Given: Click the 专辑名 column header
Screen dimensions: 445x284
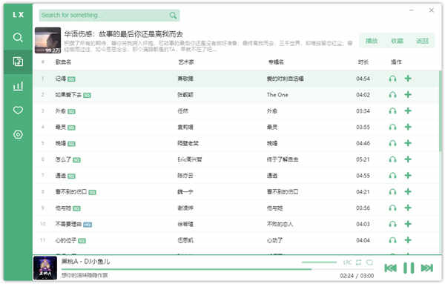Looking at the screenshot, I should (x=276, y=62).
